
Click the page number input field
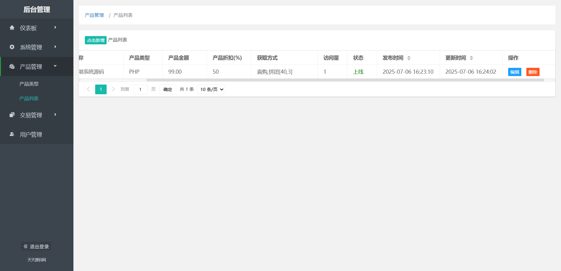click(140, 89)
